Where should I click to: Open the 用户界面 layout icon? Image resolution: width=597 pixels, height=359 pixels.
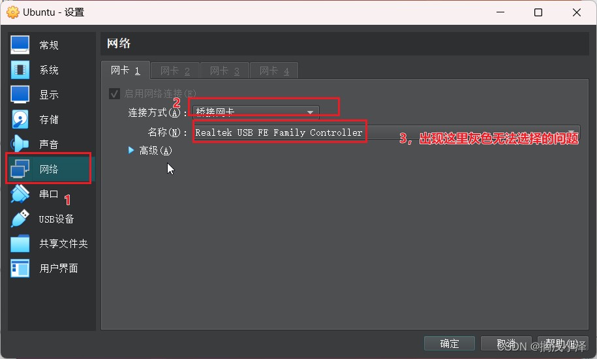(20, 268)
